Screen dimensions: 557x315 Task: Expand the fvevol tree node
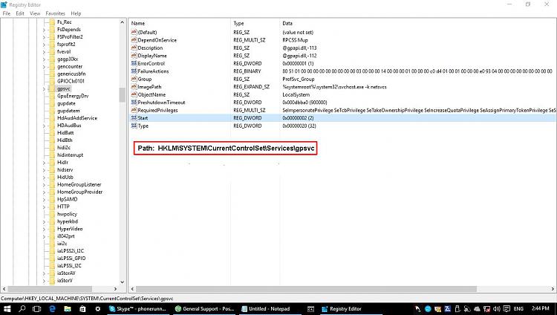click(44, 52)
